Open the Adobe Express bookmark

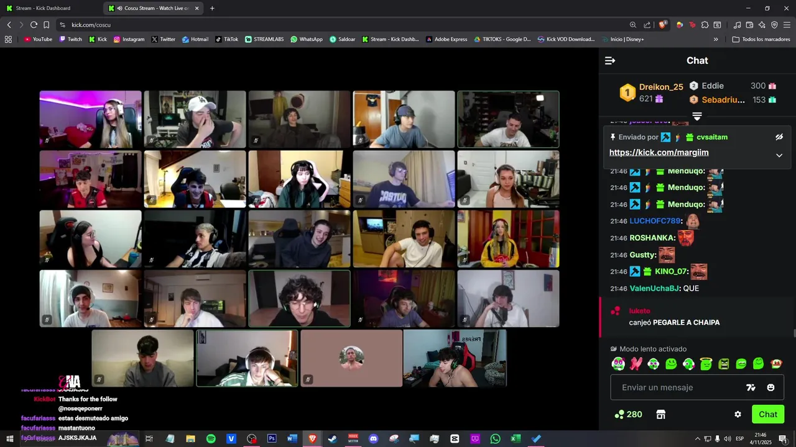[447, 39]
